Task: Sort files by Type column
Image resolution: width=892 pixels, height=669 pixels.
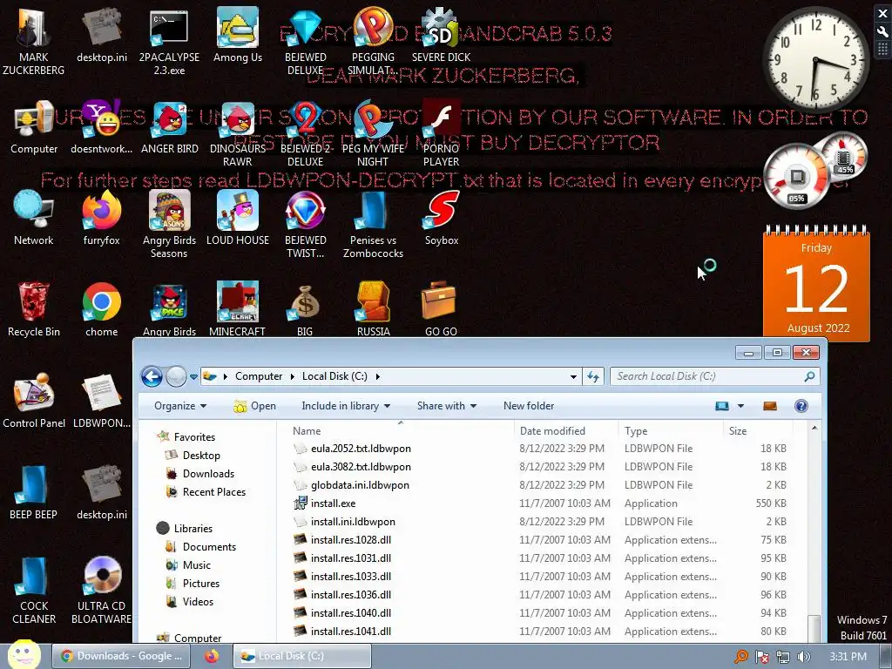Action: [x=671, y=430]
